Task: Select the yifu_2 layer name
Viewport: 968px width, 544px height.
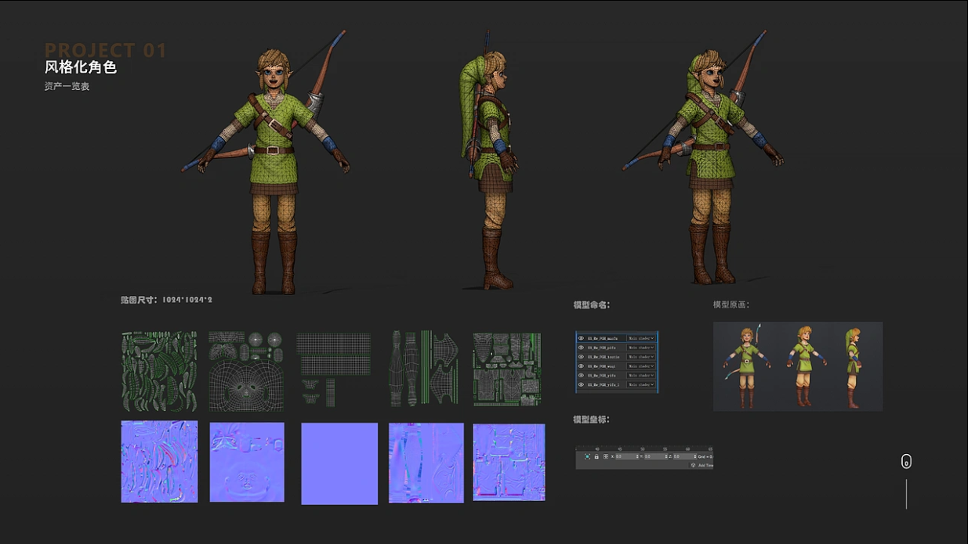Action: tap(604, 384)
